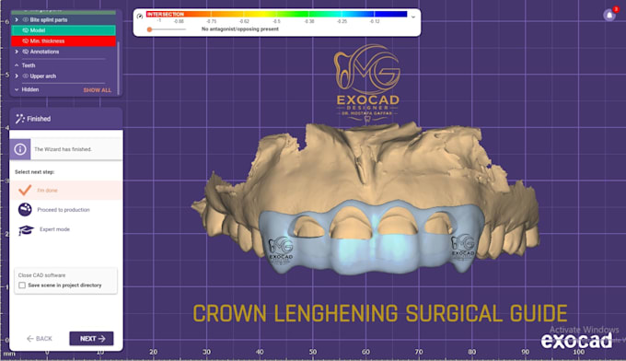The image size is (626, 361).
Task: Click the orange intersection slider handle
Action: [149, 29]
